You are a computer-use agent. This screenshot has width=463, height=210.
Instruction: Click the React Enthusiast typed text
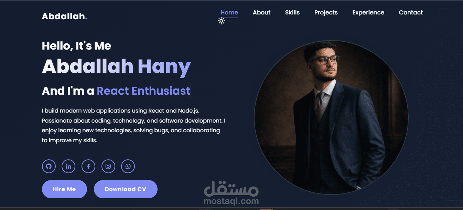143,91
